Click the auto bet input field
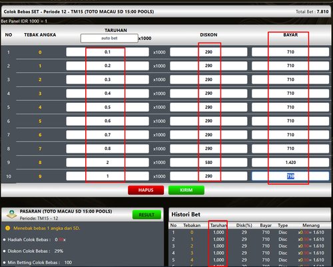The image size is (333, 267). pyautogui.click(x=109, y=38)
